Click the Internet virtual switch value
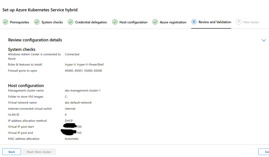Image resolution: width=269 pixels, height=157 pixels. pyautogui.click(x=70, y=109)
